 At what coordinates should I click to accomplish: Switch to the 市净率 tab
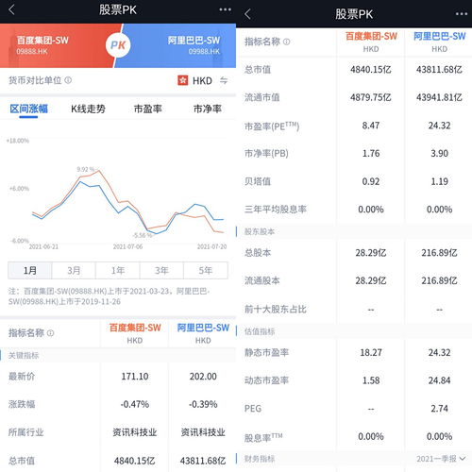[x=208, y=109]
